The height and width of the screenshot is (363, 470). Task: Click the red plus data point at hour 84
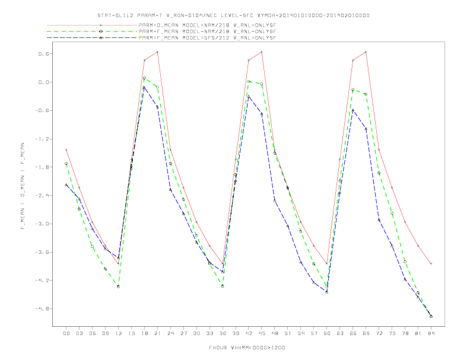click(431, 264)
